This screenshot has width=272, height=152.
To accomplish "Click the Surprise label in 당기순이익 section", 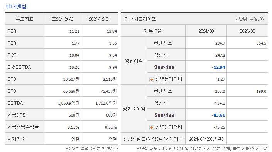I will [x=164, y=115].
